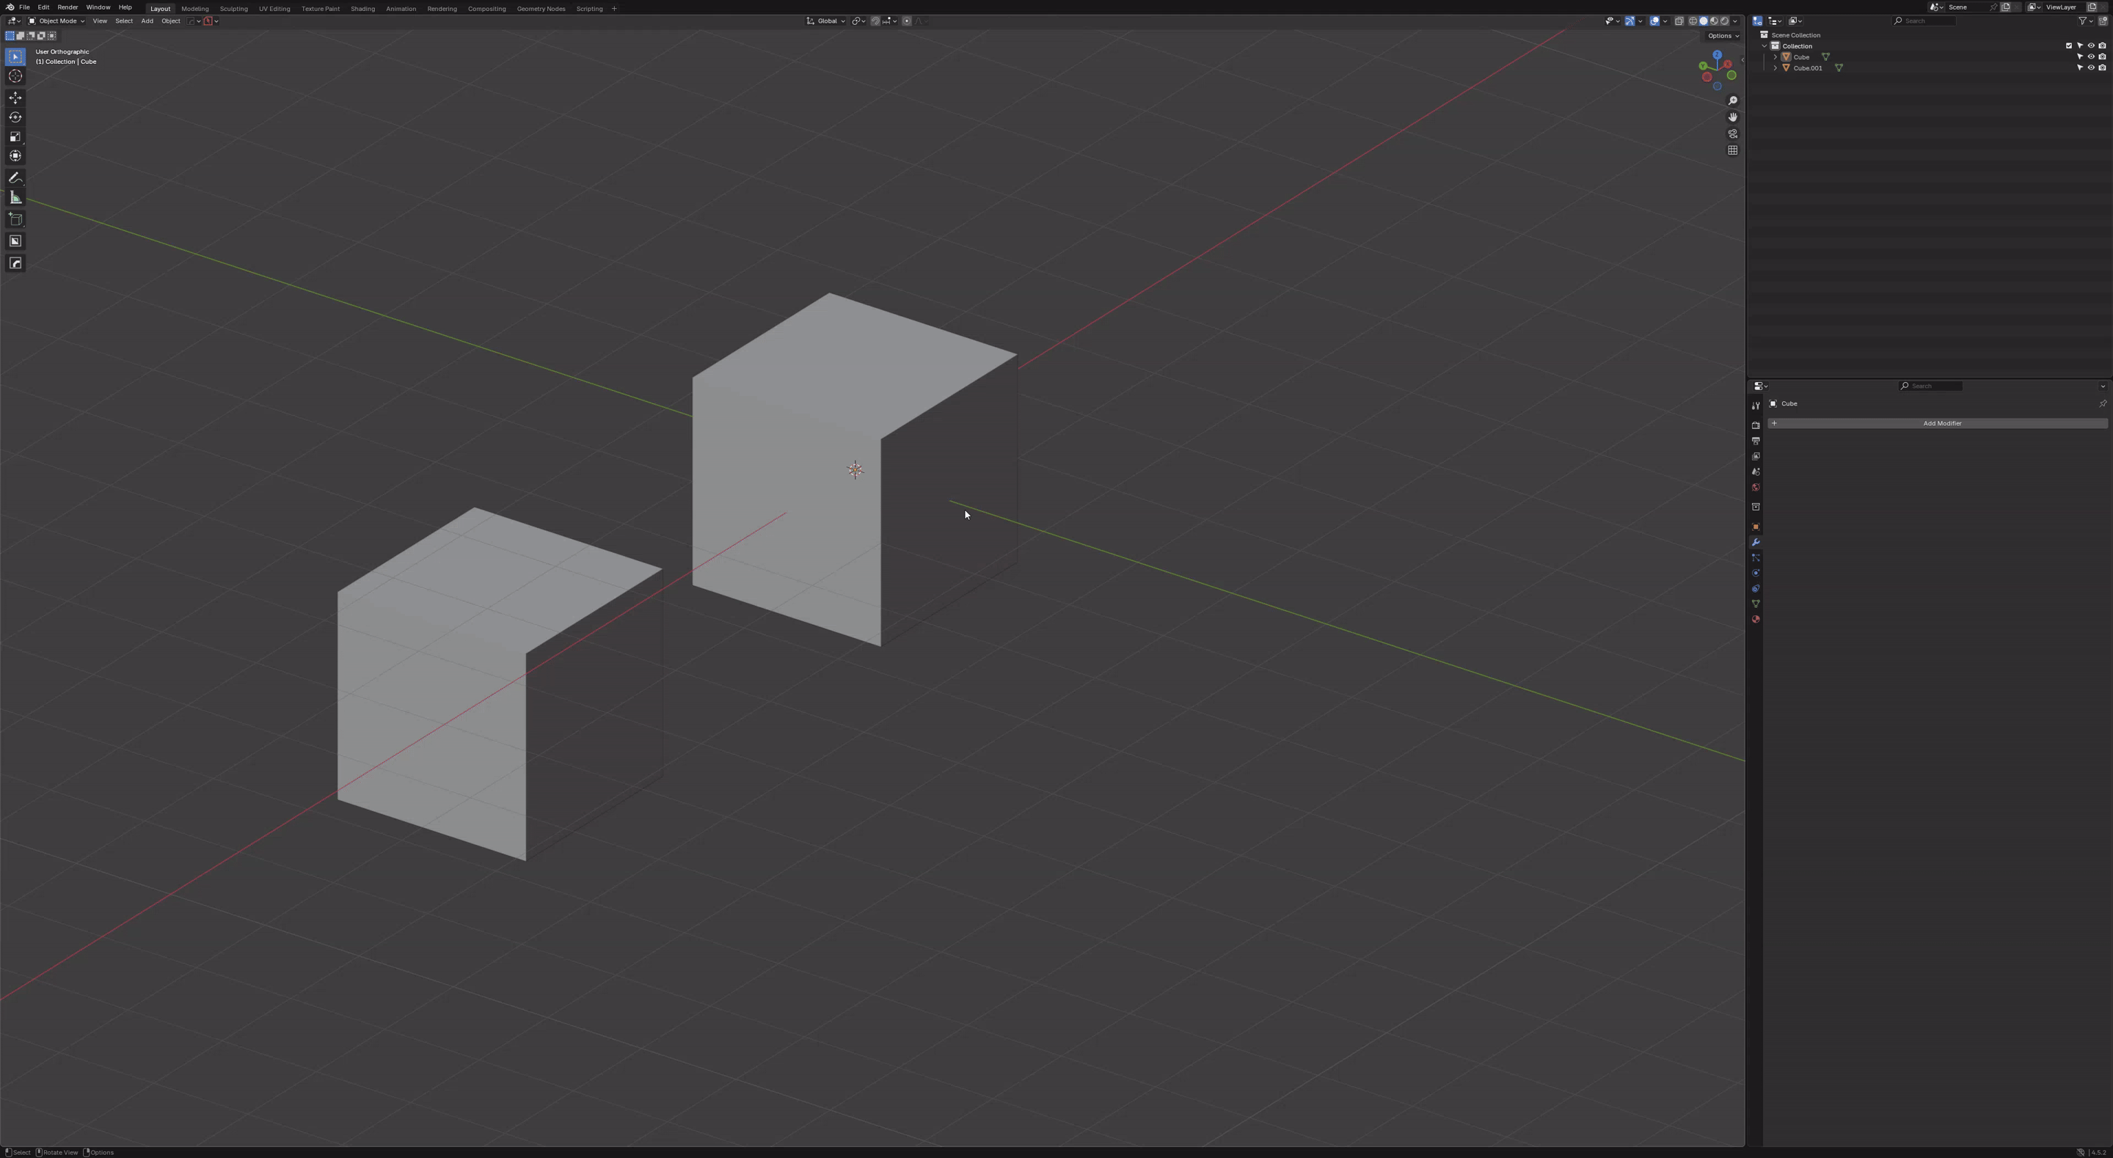Open the Object Mode dropdown
2113x1158 pixels.
point(56,21)
